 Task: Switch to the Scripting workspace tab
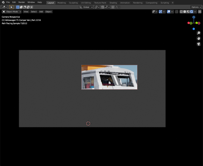click(165, 3)
